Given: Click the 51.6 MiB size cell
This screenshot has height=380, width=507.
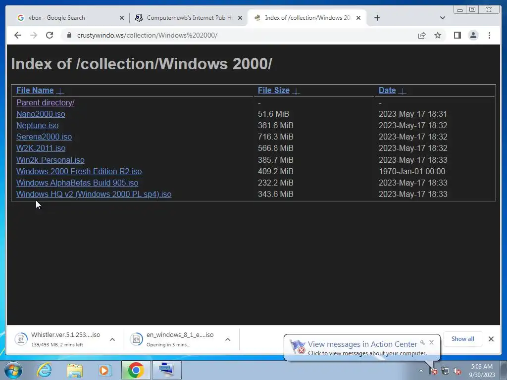Looking at the screenshot, I should [x=273, y=114].
